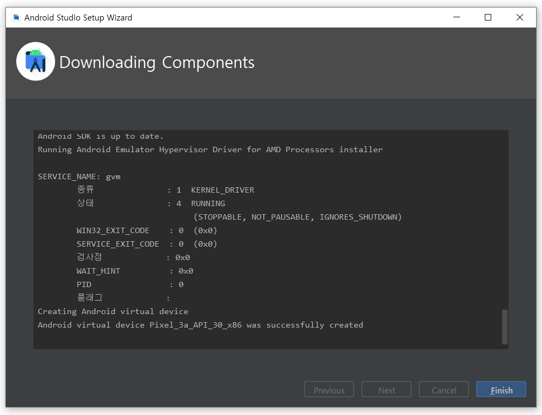Click the Finish button

pyautogui.click(x=501, y=390)
